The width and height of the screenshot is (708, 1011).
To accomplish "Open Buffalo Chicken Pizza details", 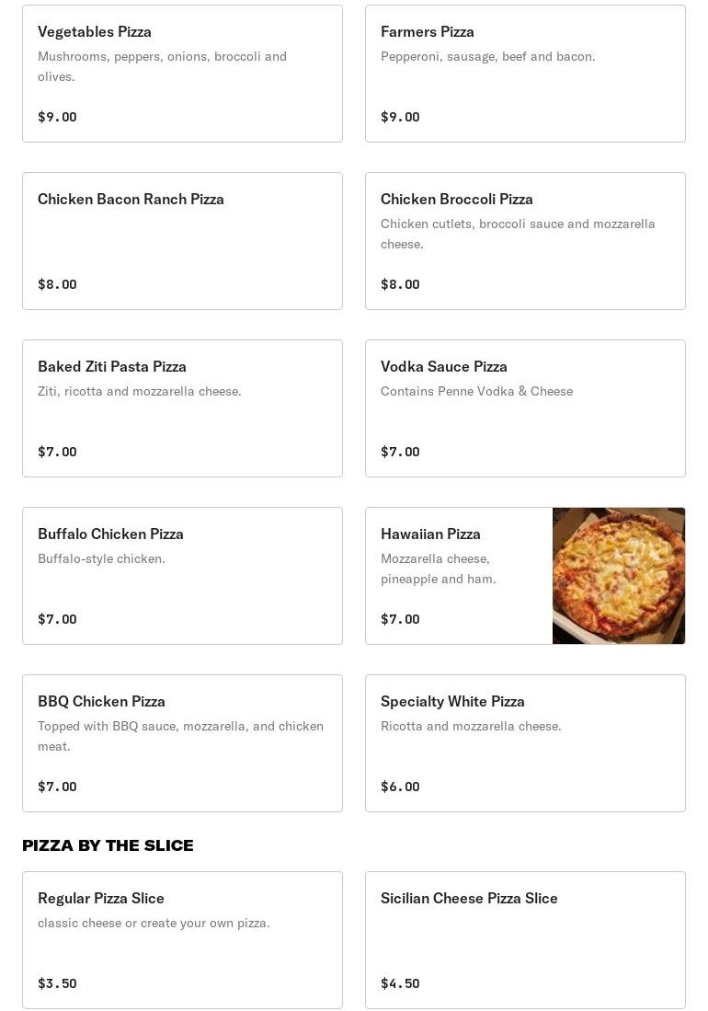I will 182,576.
